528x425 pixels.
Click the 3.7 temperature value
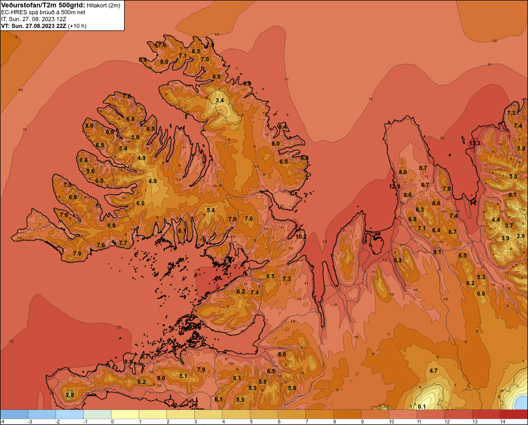click(x=509, y=225)
